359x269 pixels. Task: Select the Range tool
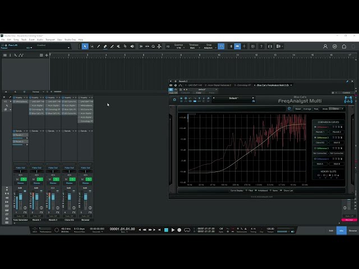(92, 47)
